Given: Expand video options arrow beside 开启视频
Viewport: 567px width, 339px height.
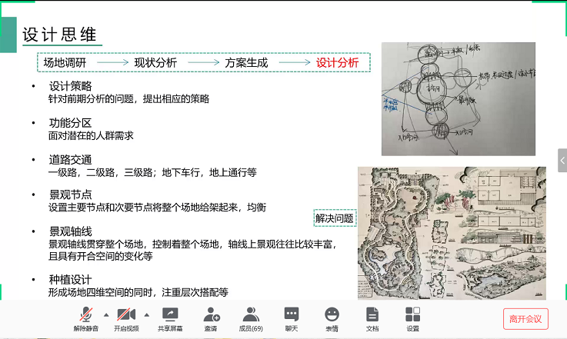Looking at the screenshot, I should point(147,314).
